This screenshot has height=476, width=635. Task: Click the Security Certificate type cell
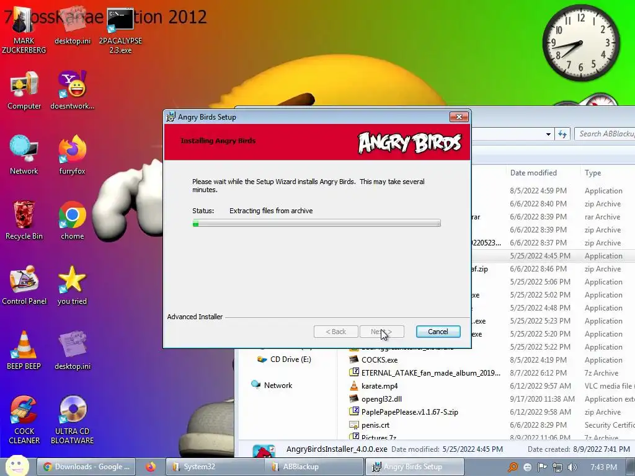pyautogui.click(x=609, y=425)
